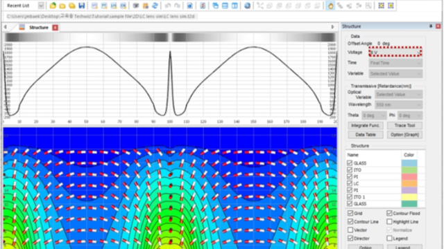Click the green ITO color swatch
The image size is (444, 249).
tap(409, 170)
